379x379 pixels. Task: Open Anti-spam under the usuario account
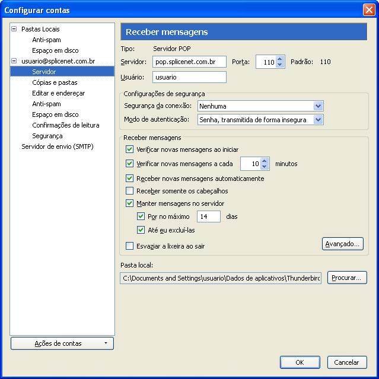pyautogui.click(x=46, y=104)
